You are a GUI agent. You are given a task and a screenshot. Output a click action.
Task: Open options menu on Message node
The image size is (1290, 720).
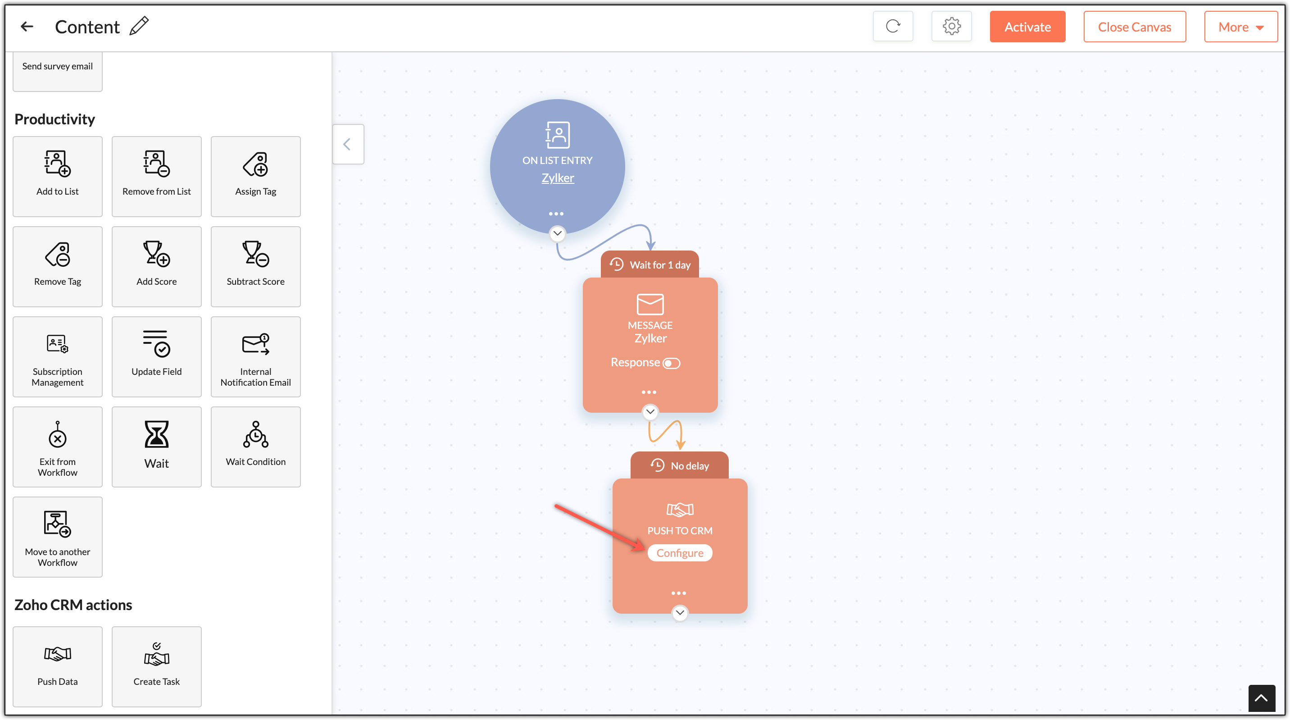click(649, 392)
